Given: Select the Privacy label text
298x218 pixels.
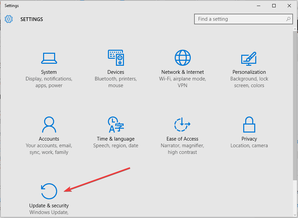Looking at the screenshot, I should pos(249,139).
